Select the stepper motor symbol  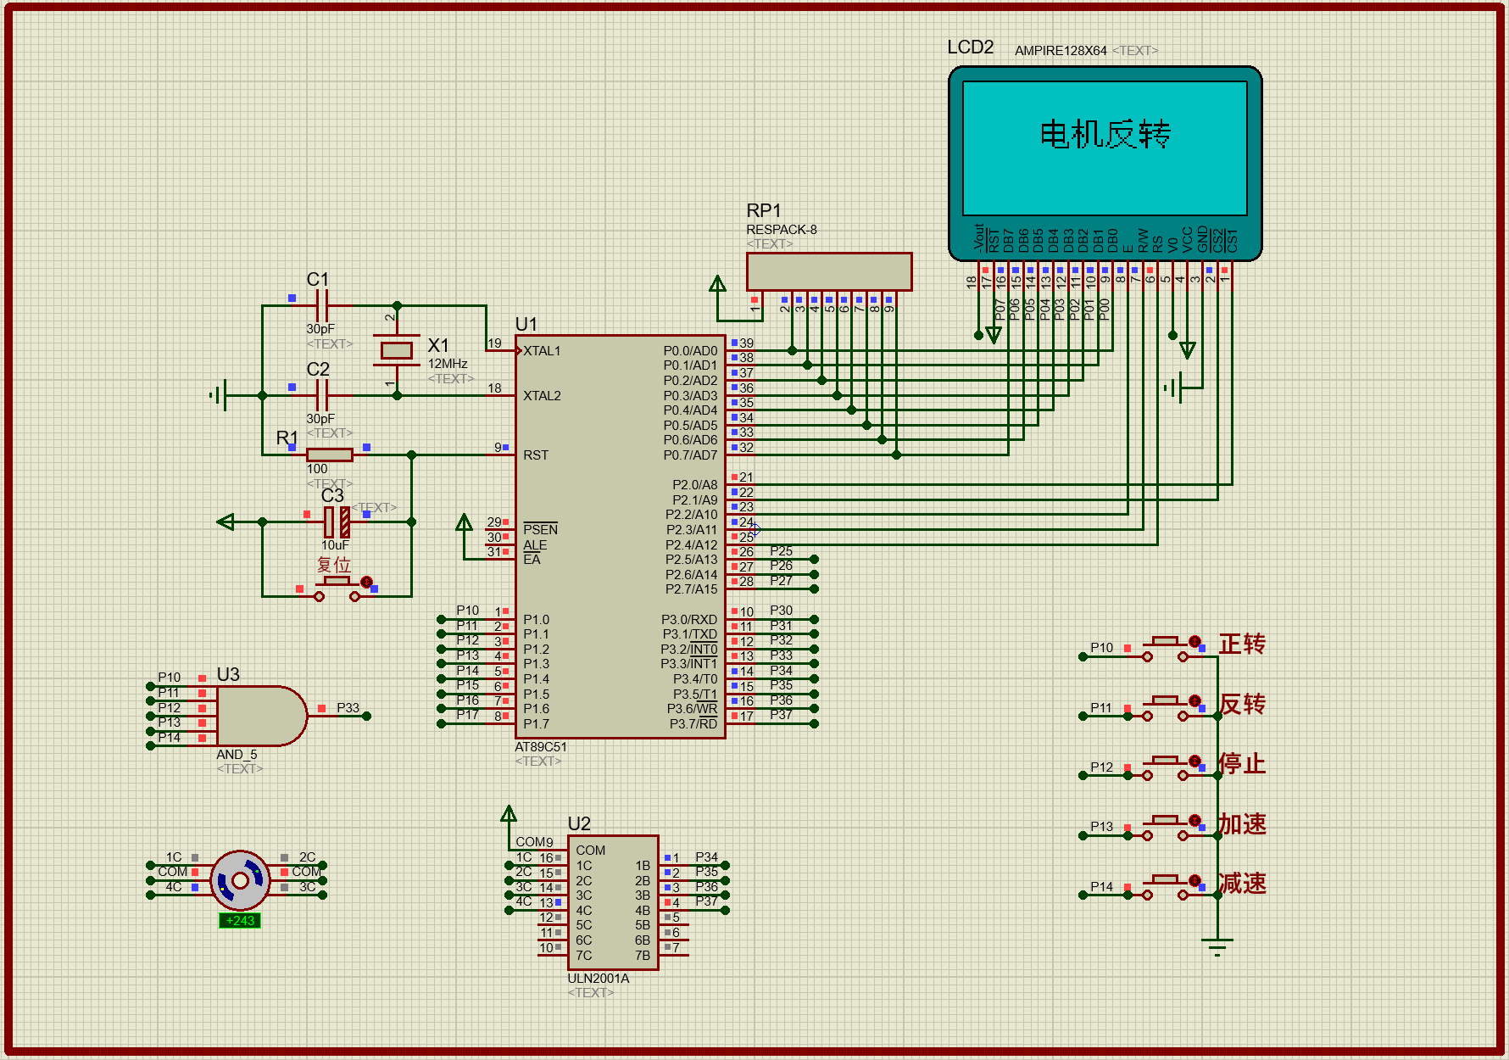coord(240,880)
